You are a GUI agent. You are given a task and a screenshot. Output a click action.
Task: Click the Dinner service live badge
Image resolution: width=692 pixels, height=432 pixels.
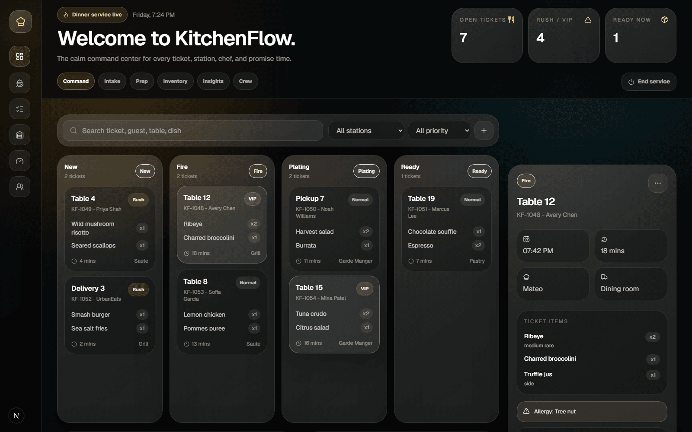click(x=92, y=15)
